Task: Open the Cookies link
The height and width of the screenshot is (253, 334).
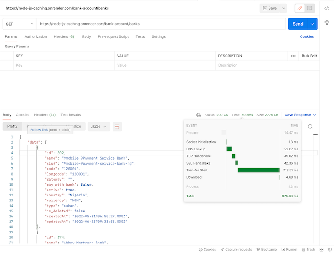Action: (x=307, y=36)
